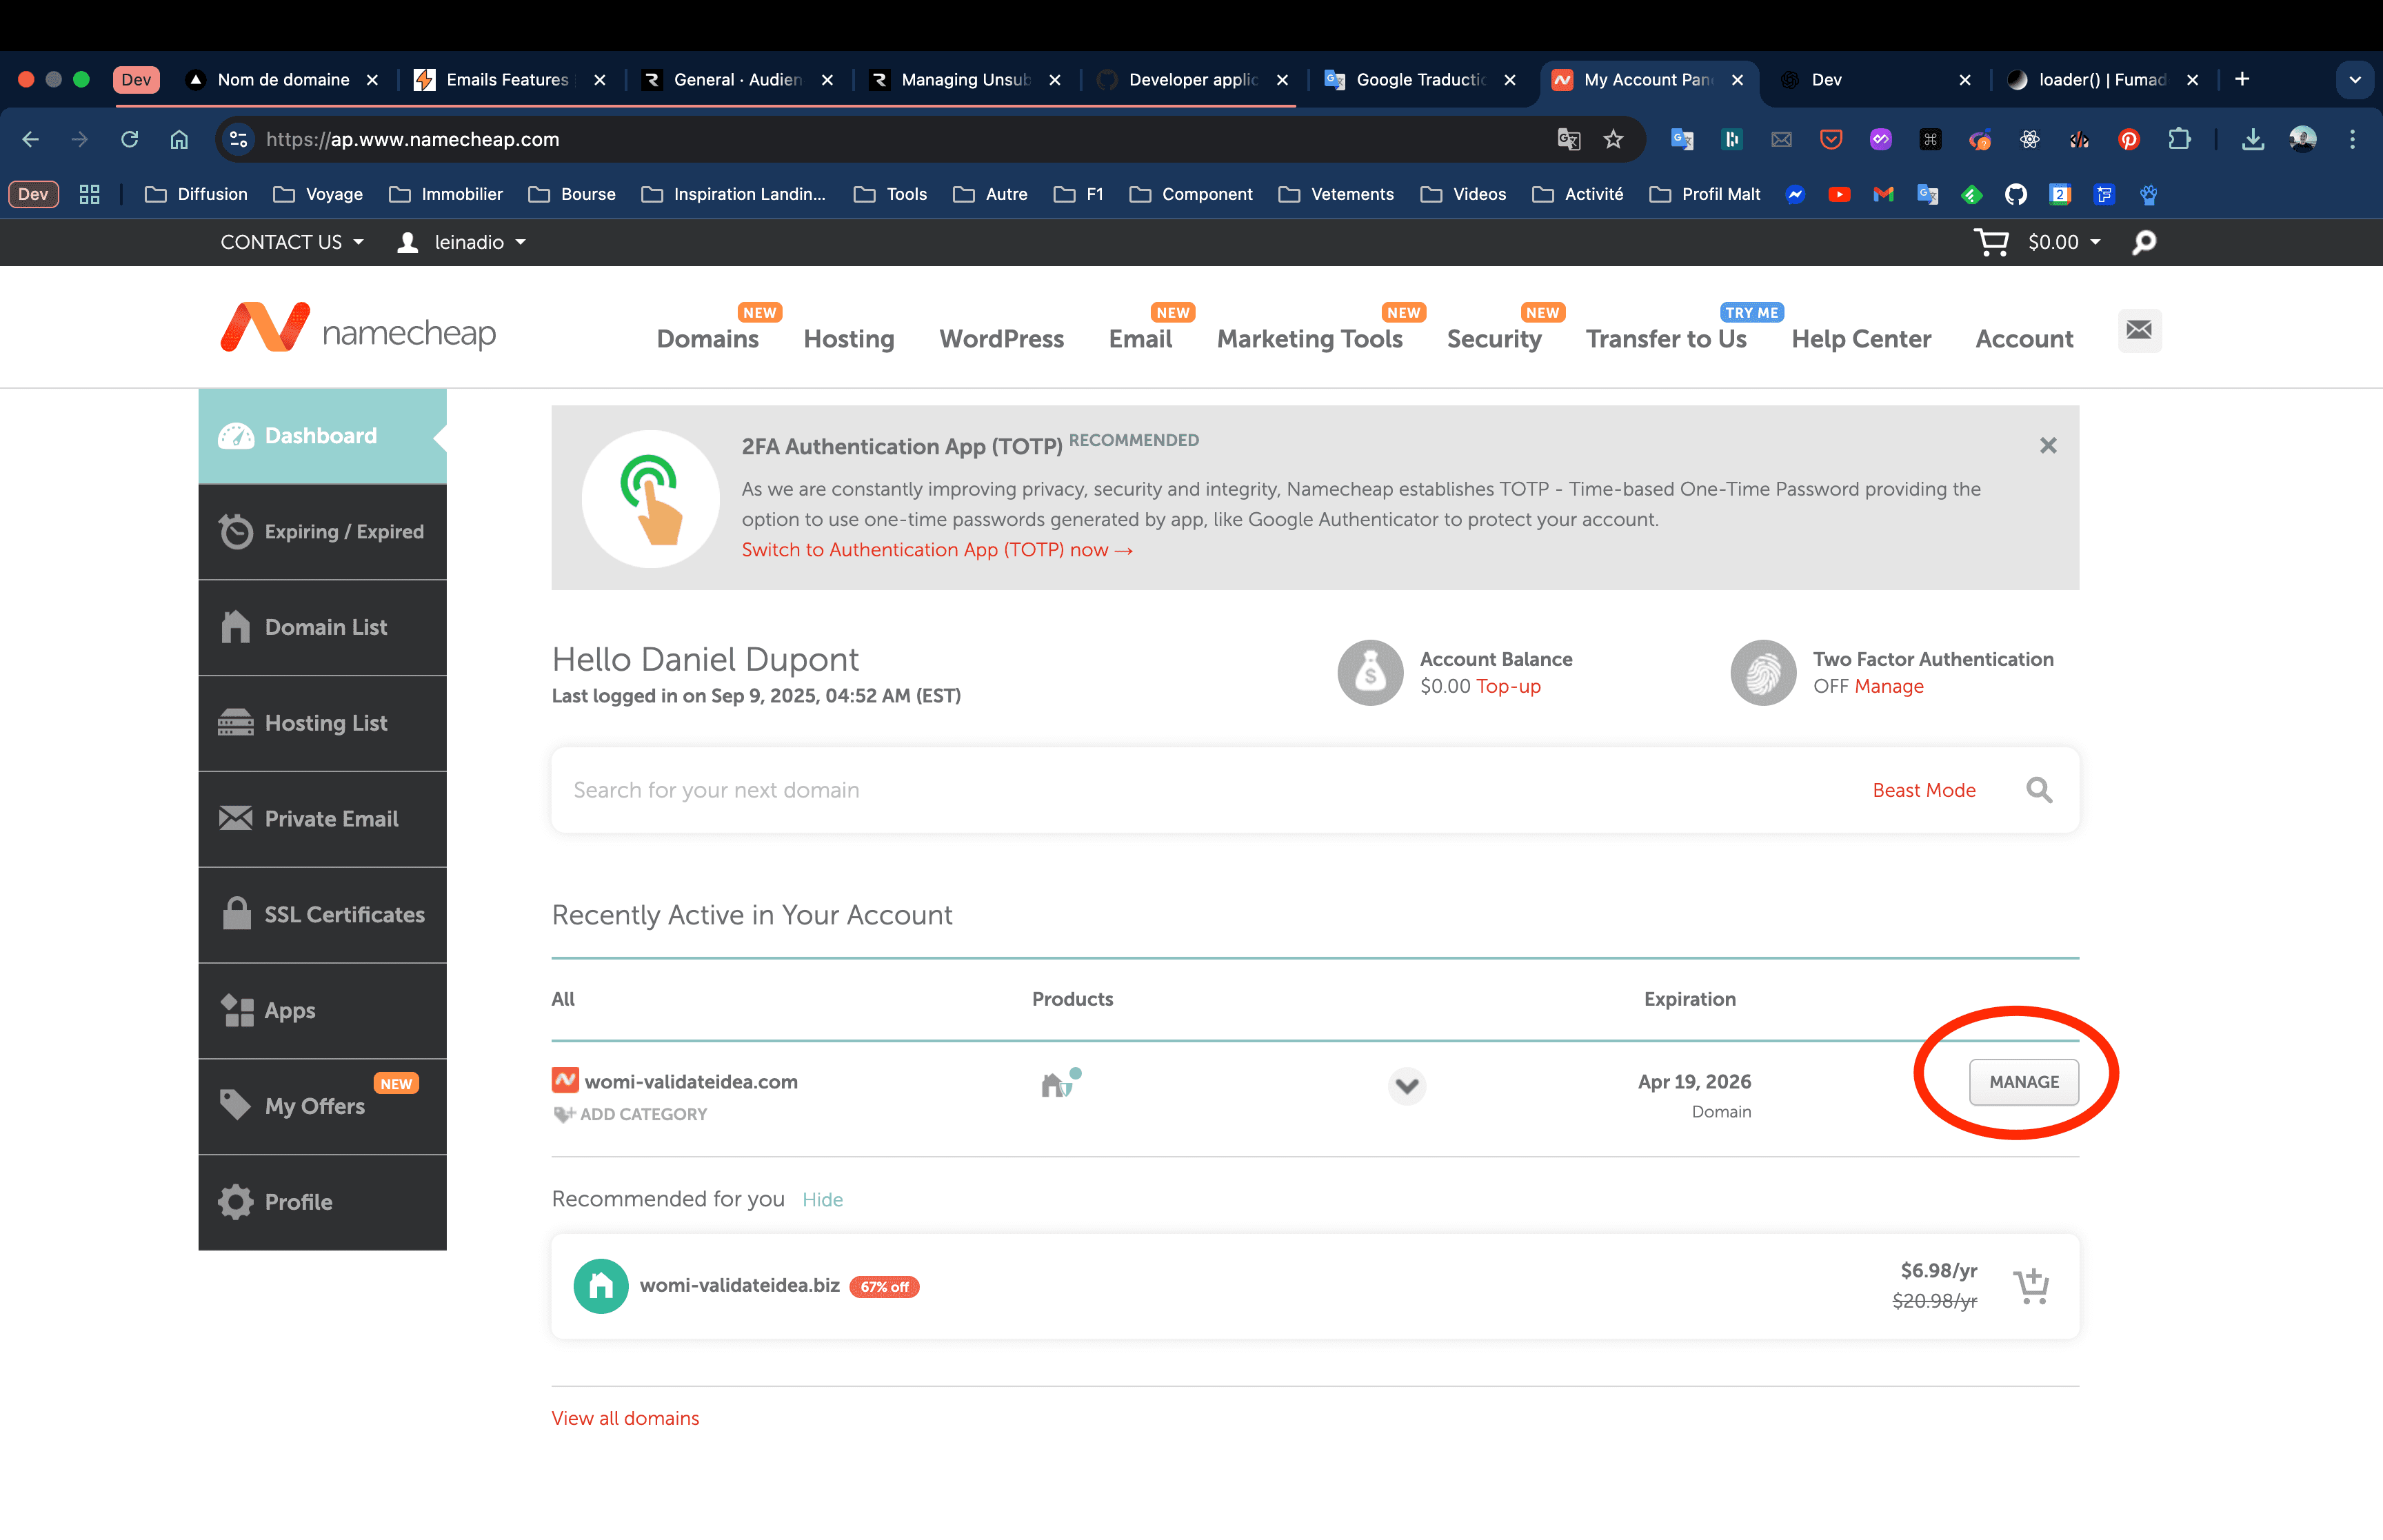Click the Top-up link
Viewport: 2383px width, 1540px height.
[1508, 686]
